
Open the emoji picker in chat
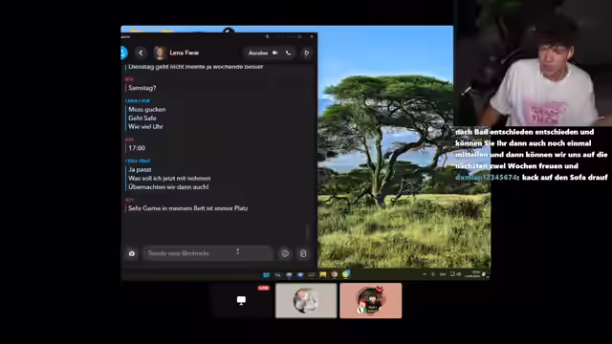point(285,253)
